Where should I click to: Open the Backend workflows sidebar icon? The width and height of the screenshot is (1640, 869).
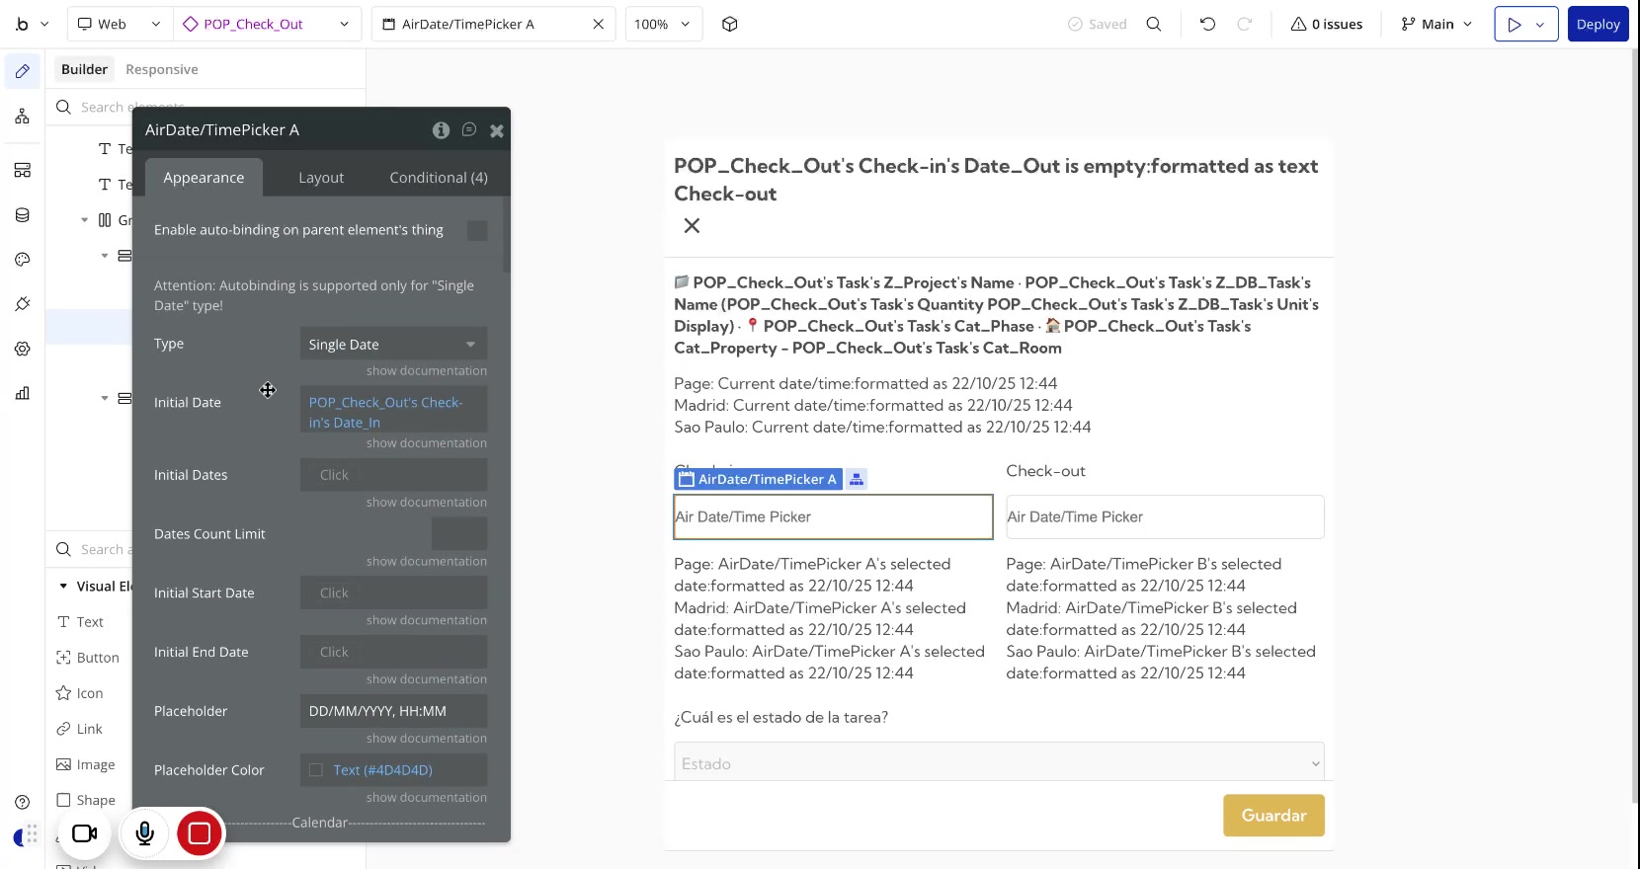coord(23,170)
